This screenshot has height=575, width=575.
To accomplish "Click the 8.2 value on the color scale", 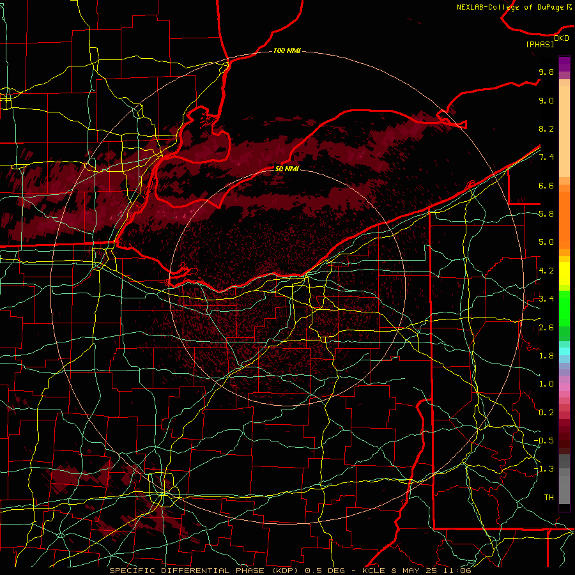I will [x=546, y=128].
